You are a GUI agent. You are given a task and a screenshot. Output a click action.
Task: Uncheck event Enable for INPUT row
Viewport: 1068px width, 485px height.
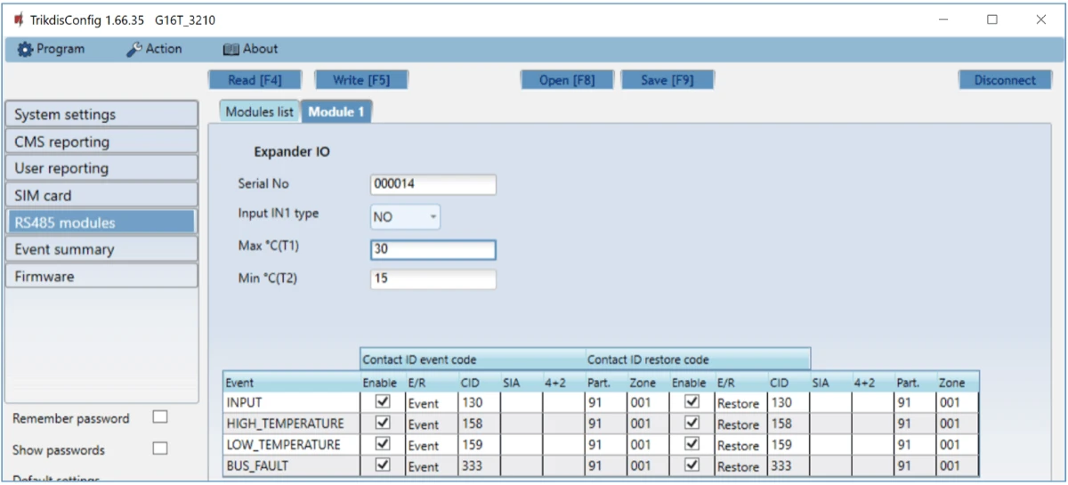click(x=382, y=403)
